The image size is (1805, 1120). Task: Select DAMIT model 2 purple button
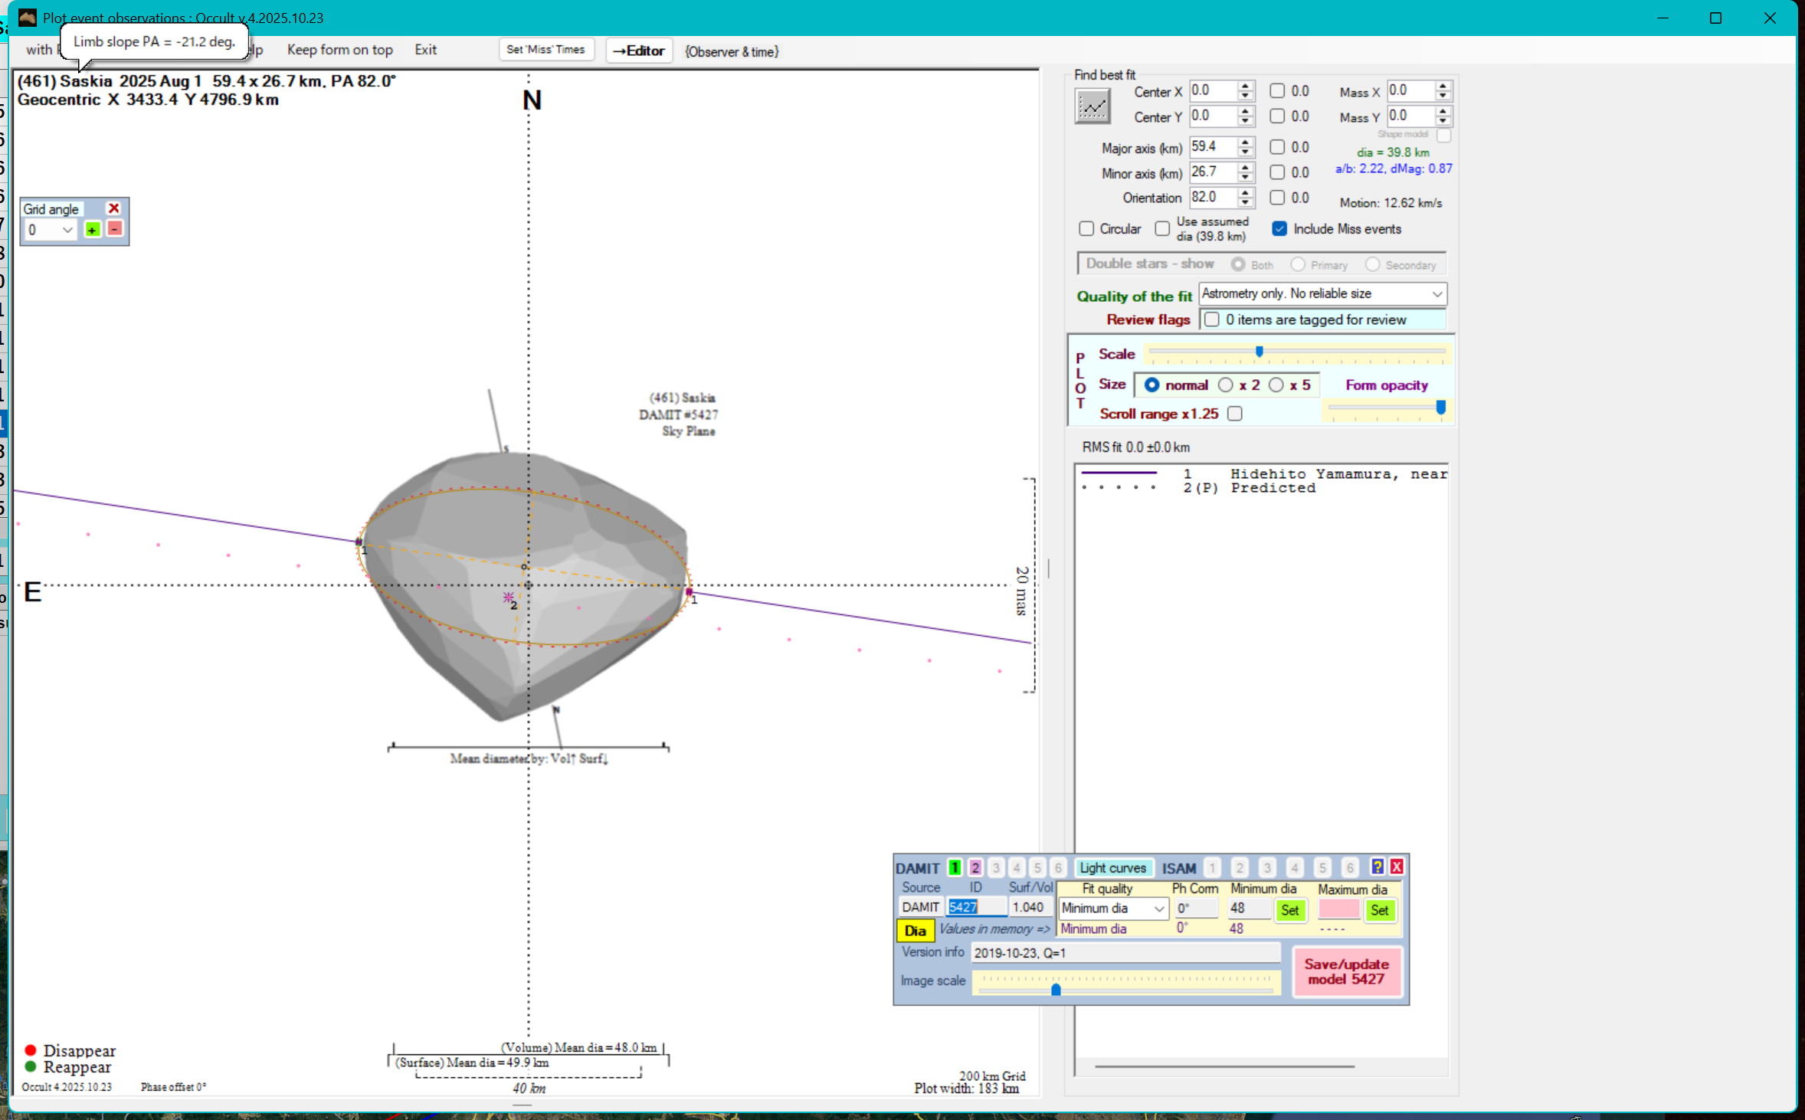[x=975, y=867]
